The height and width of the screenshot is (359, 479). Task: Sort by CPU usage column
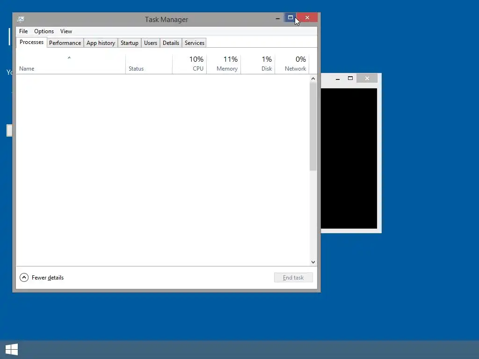189,64
